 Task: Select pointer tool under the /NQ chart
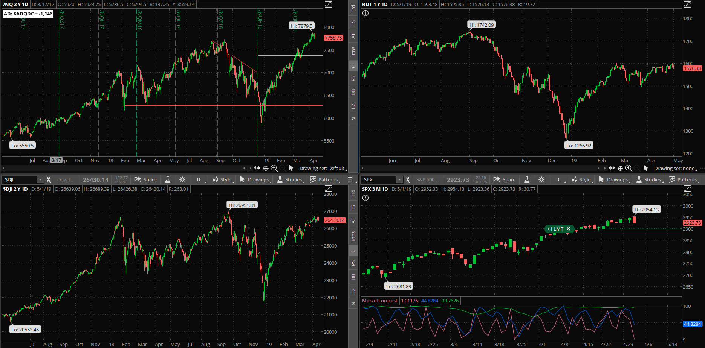click(291, 168)
